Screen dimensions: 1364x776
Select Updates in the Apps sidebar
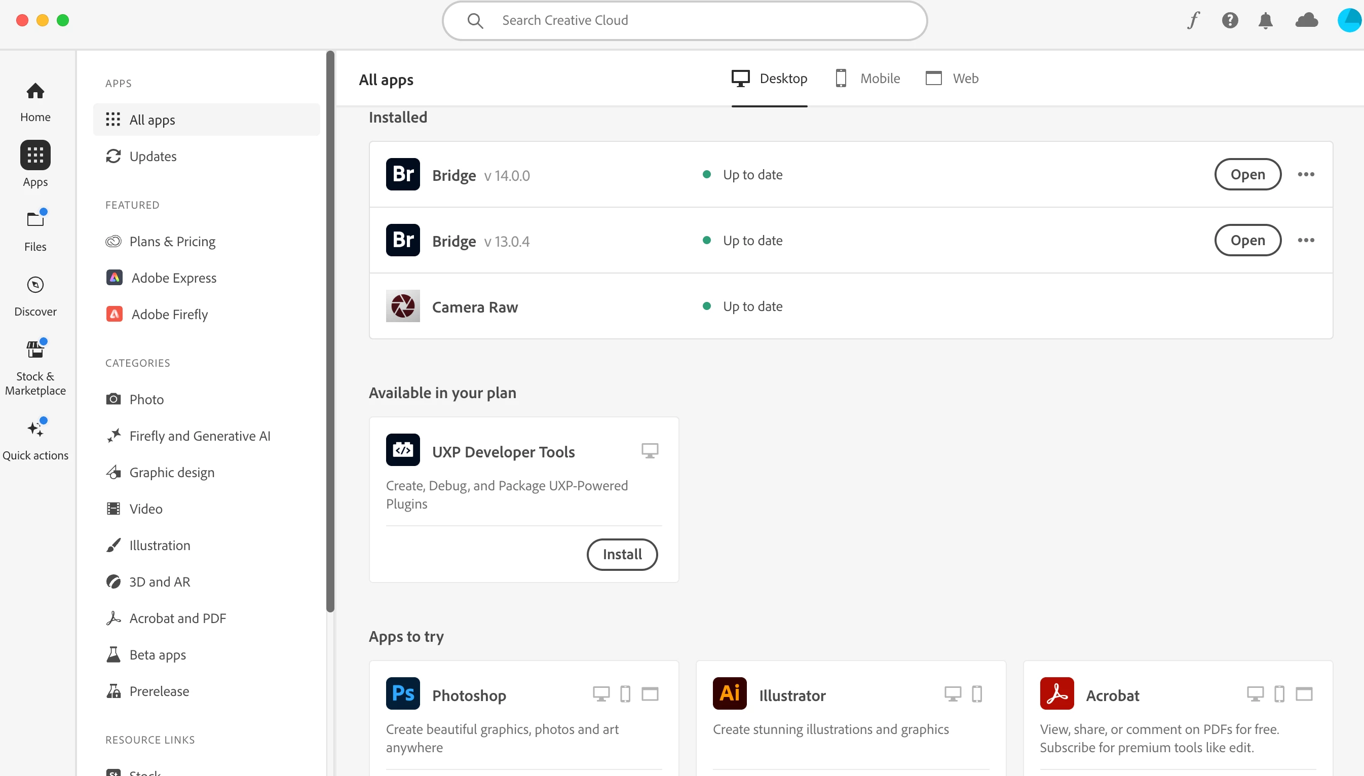pyautogui.click(x=153, y=156)
